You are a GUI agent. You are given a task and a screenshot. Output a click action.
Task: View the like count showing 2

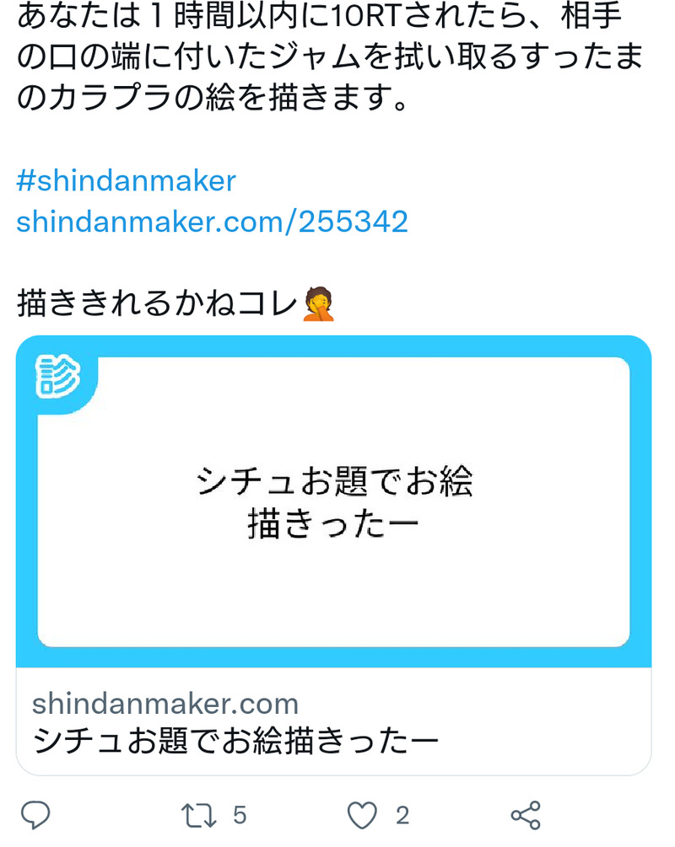[402, 815]
